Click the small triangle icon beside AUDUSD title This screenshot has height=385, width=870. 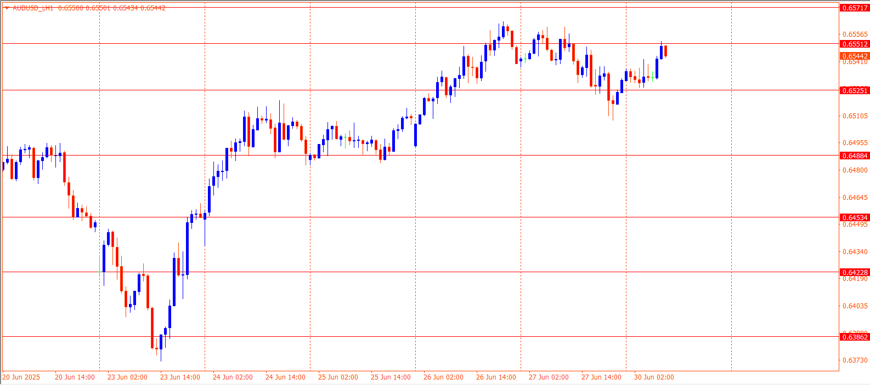[7, 8]
